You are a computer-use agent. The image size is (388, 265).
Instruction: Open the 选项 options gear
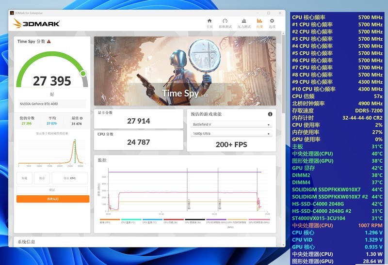pyautogui.click(x=272, y=23)
